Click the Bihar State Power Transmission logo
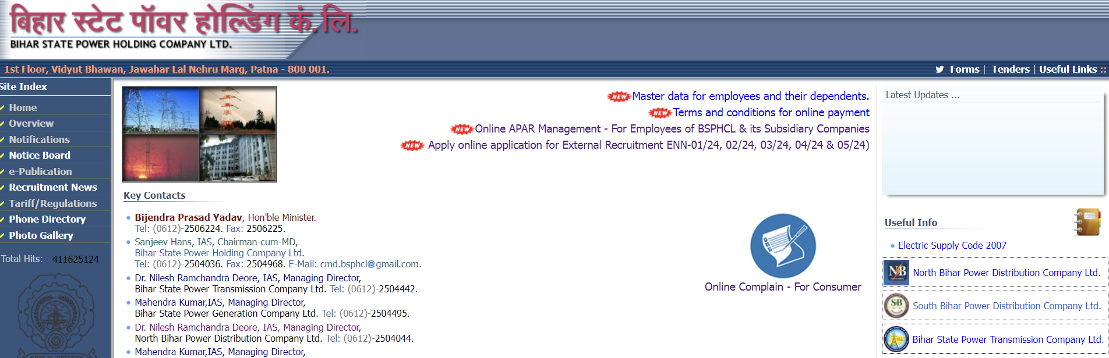Image resolution: width=1109 pixels, height=358 pixels. tap(896, 339)
